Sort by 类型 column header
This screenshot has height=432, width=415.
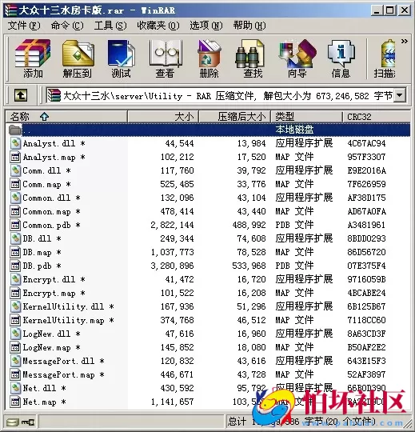[307, 117]
